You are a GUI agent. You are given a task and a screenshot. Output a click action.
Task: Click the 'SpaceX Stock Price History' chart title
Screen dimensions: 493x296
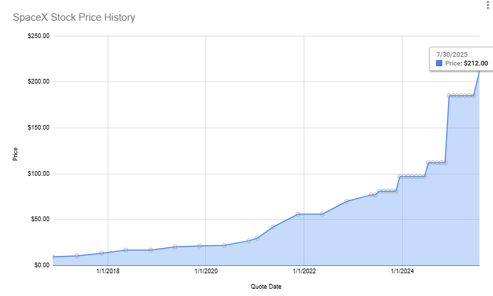(x=74, y=17)
